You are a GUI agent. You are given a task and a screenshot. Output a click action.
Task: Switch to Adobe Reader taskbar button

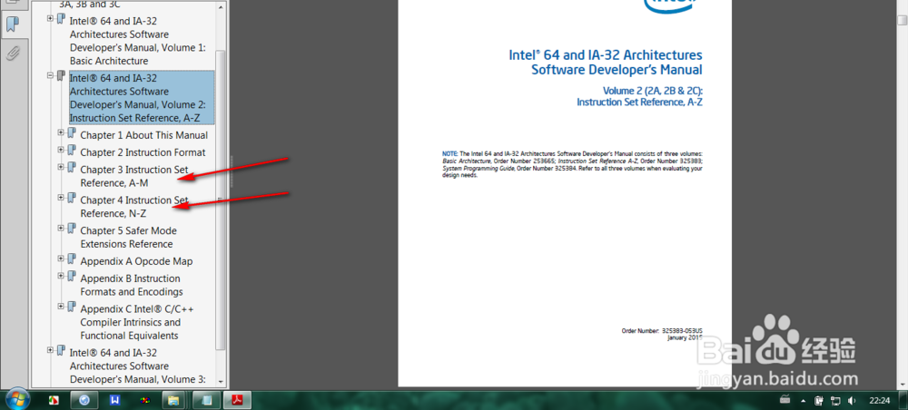(x=237, y=400)
